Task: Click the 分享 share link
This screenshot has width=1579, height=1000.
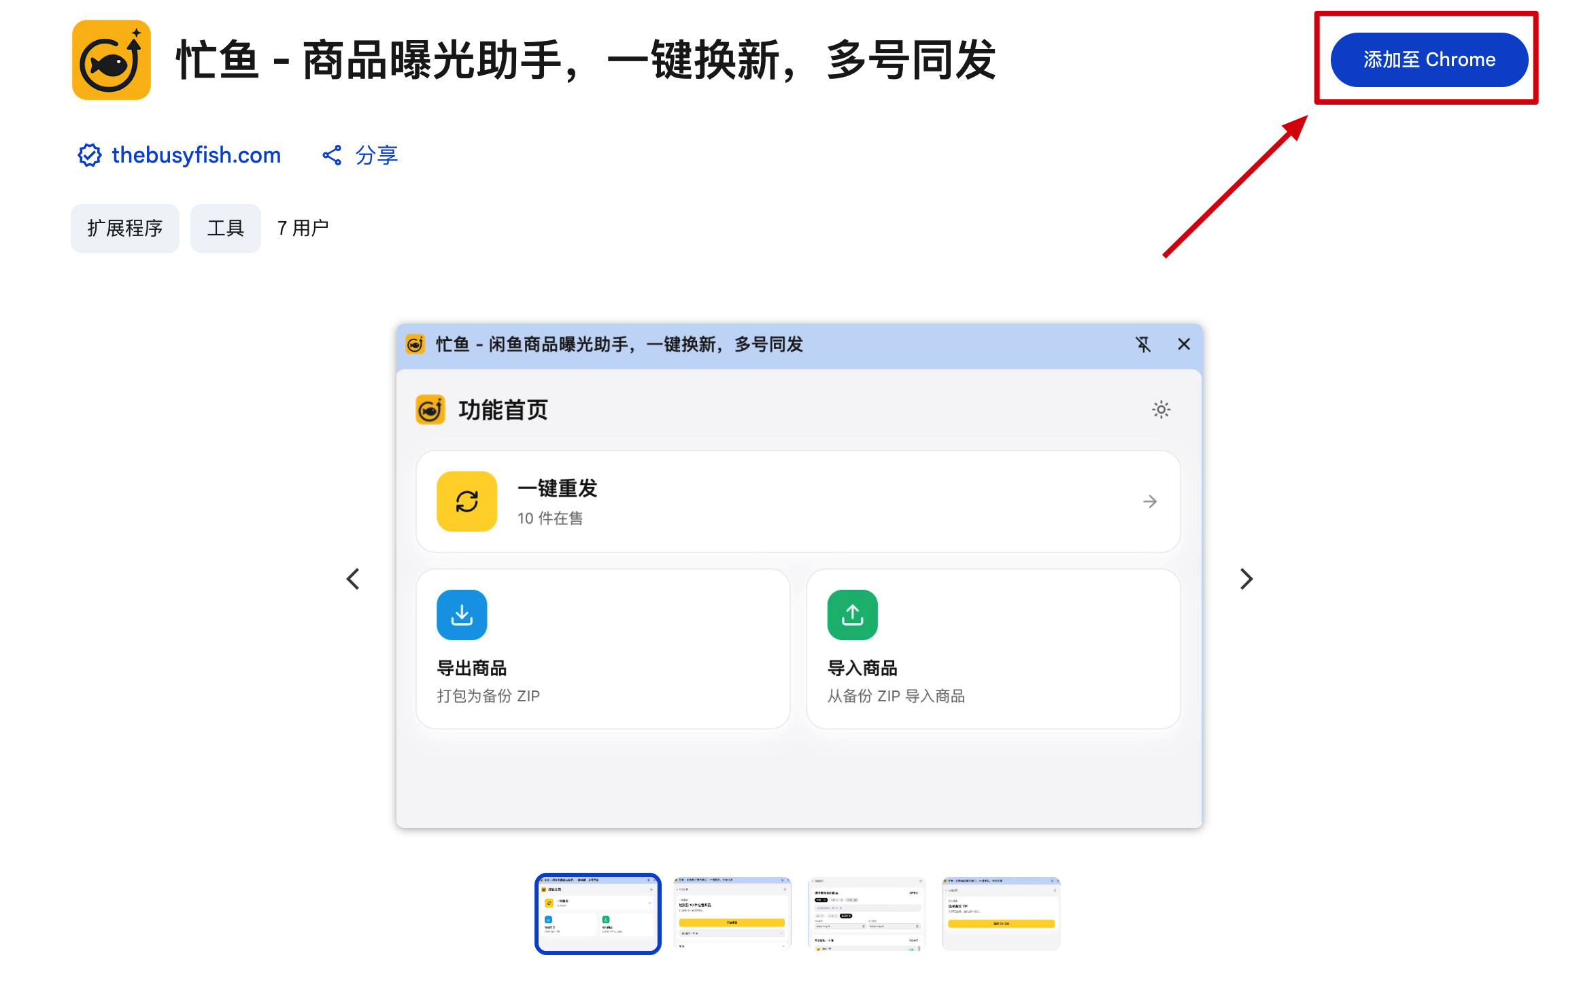Action: [x=376, y=155]
